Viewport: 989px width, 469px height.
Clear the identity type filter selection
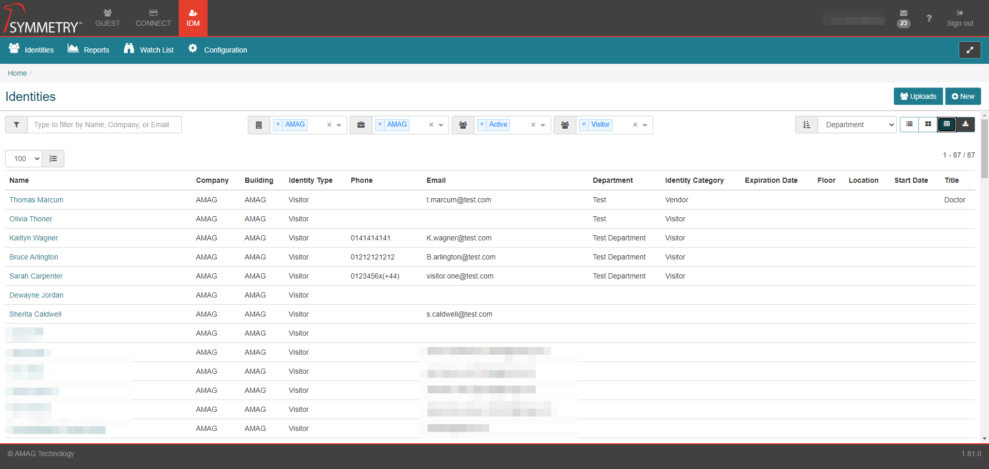[x=635, y=125]
